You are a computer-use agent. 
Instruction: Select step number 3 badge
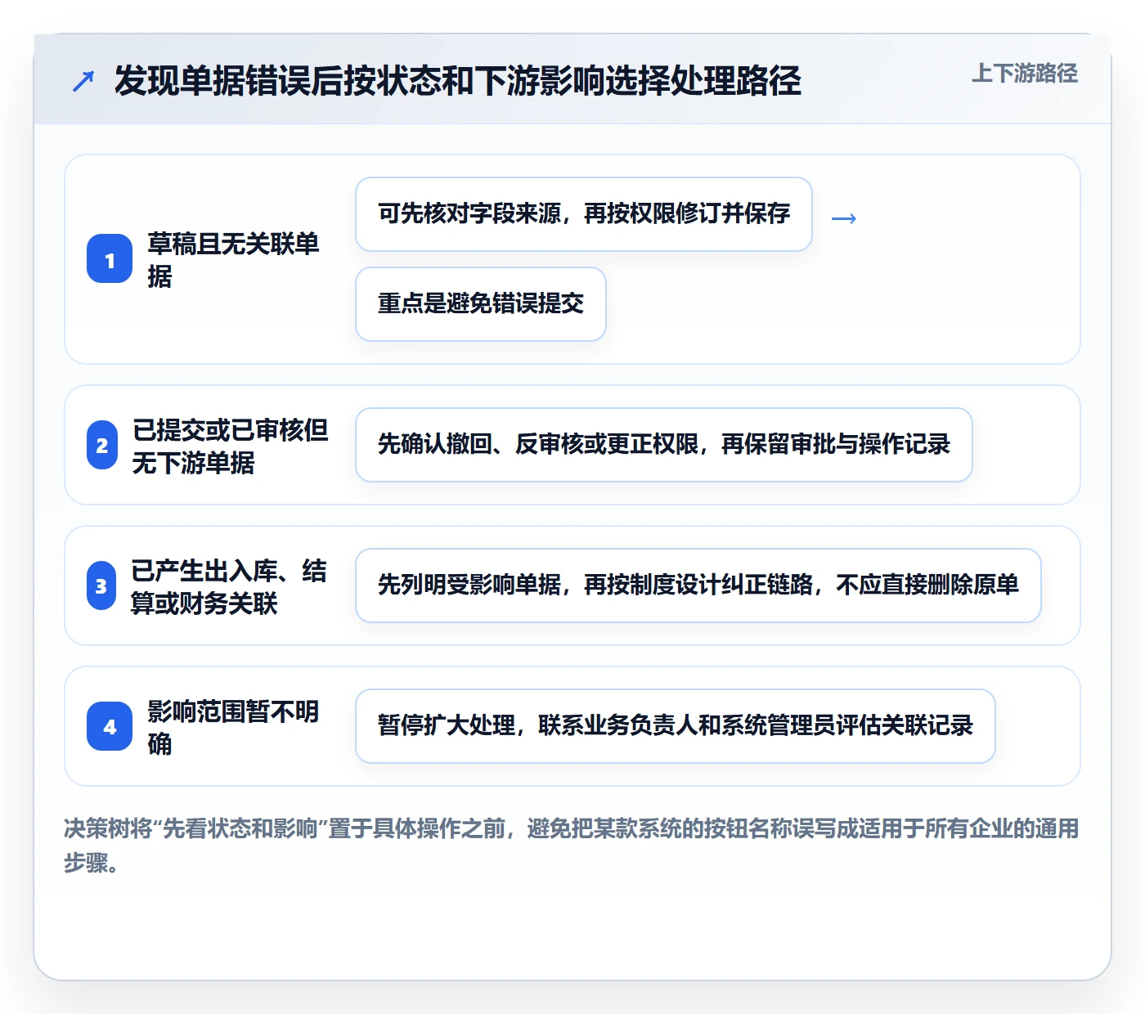pos(101,586)
